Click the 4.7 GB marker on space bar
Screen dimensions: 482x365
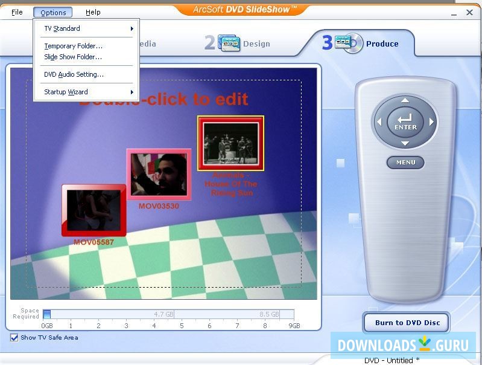tap(163, 314)
